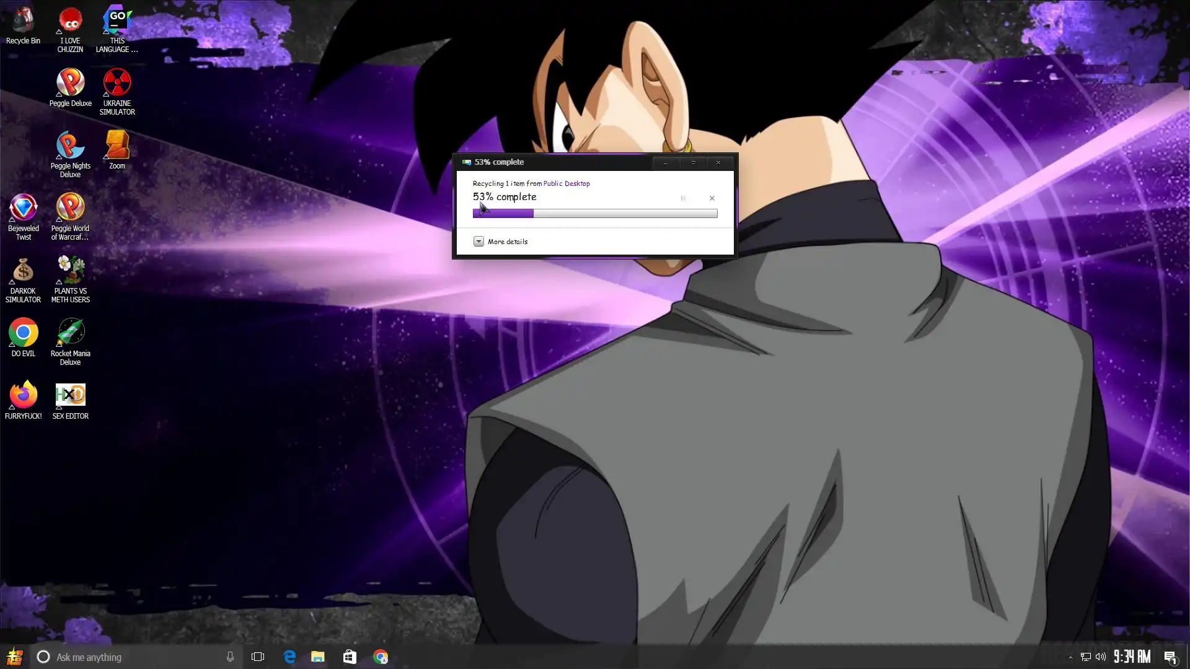Viewport: 1190px width, 669px height.
Task: Cancel the recycling operation
Action: pyautogui.click(x=712, y=198)
